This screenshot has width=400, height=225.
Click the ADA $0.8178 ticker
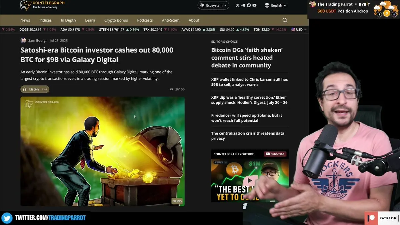(x=70, y=30)
